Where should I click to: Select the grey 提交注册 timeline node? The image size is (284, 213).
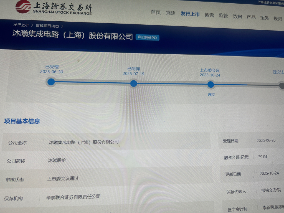(282, 85)
